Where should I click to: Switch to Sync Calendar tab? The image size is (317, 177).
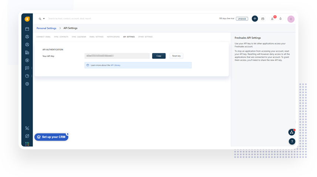point(79,37)
